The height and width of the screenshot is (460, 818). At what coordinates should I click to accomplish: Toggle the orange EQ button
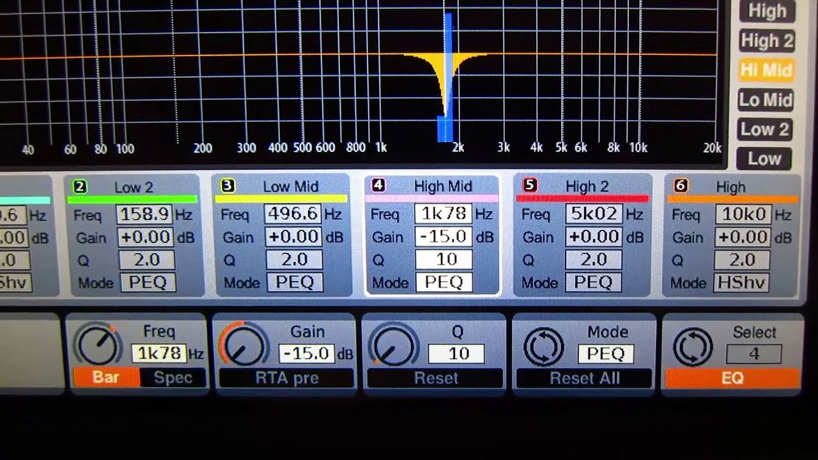click(x=732, y=378)
